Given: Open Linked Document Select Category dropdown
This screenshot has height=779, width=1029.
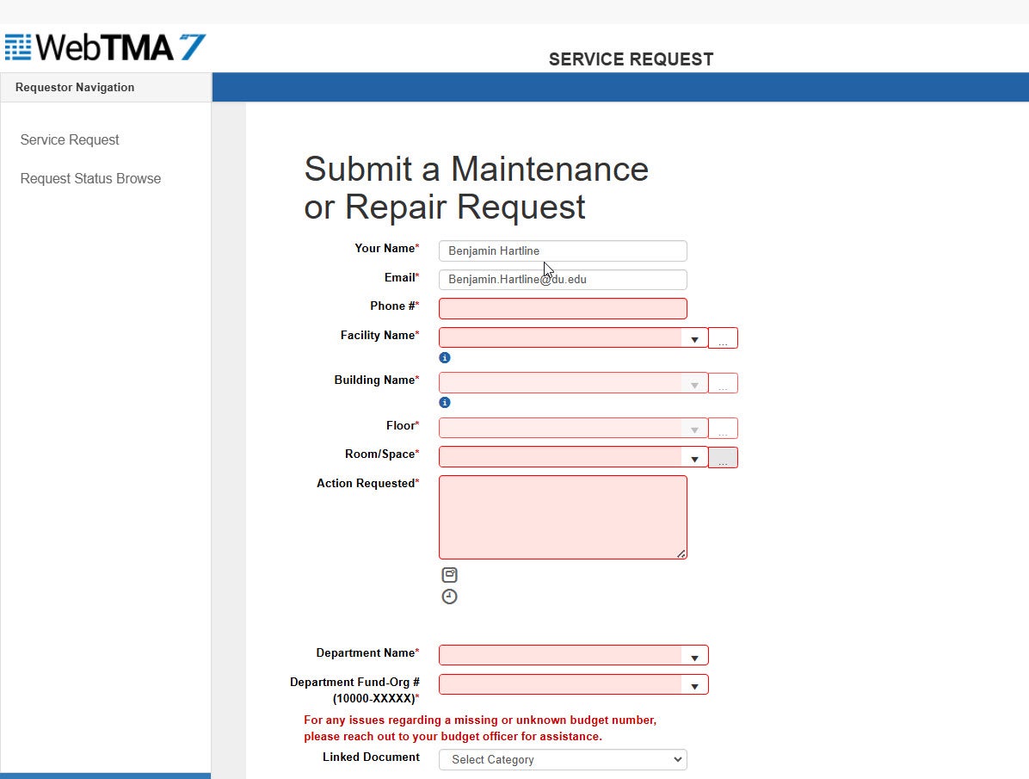Looking at the screenshot, I should 563,759.
